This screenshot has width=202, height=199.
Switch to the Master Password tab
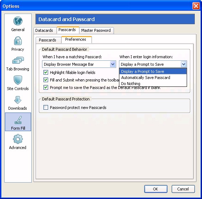point(96,30)
